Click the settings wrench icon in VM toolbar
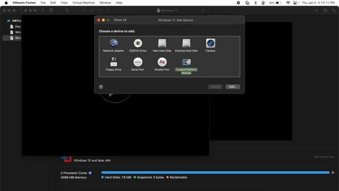Screen dimensions: 339x191 click(67, 11)
